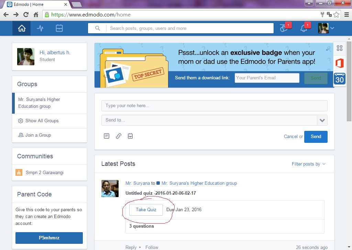Launch the Microsoft Office icon in sidebar
The image size is (352, 250).
pyautogui.click(x=339, y=63)
